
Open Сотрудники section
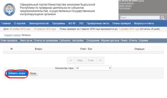pos(93,40)
